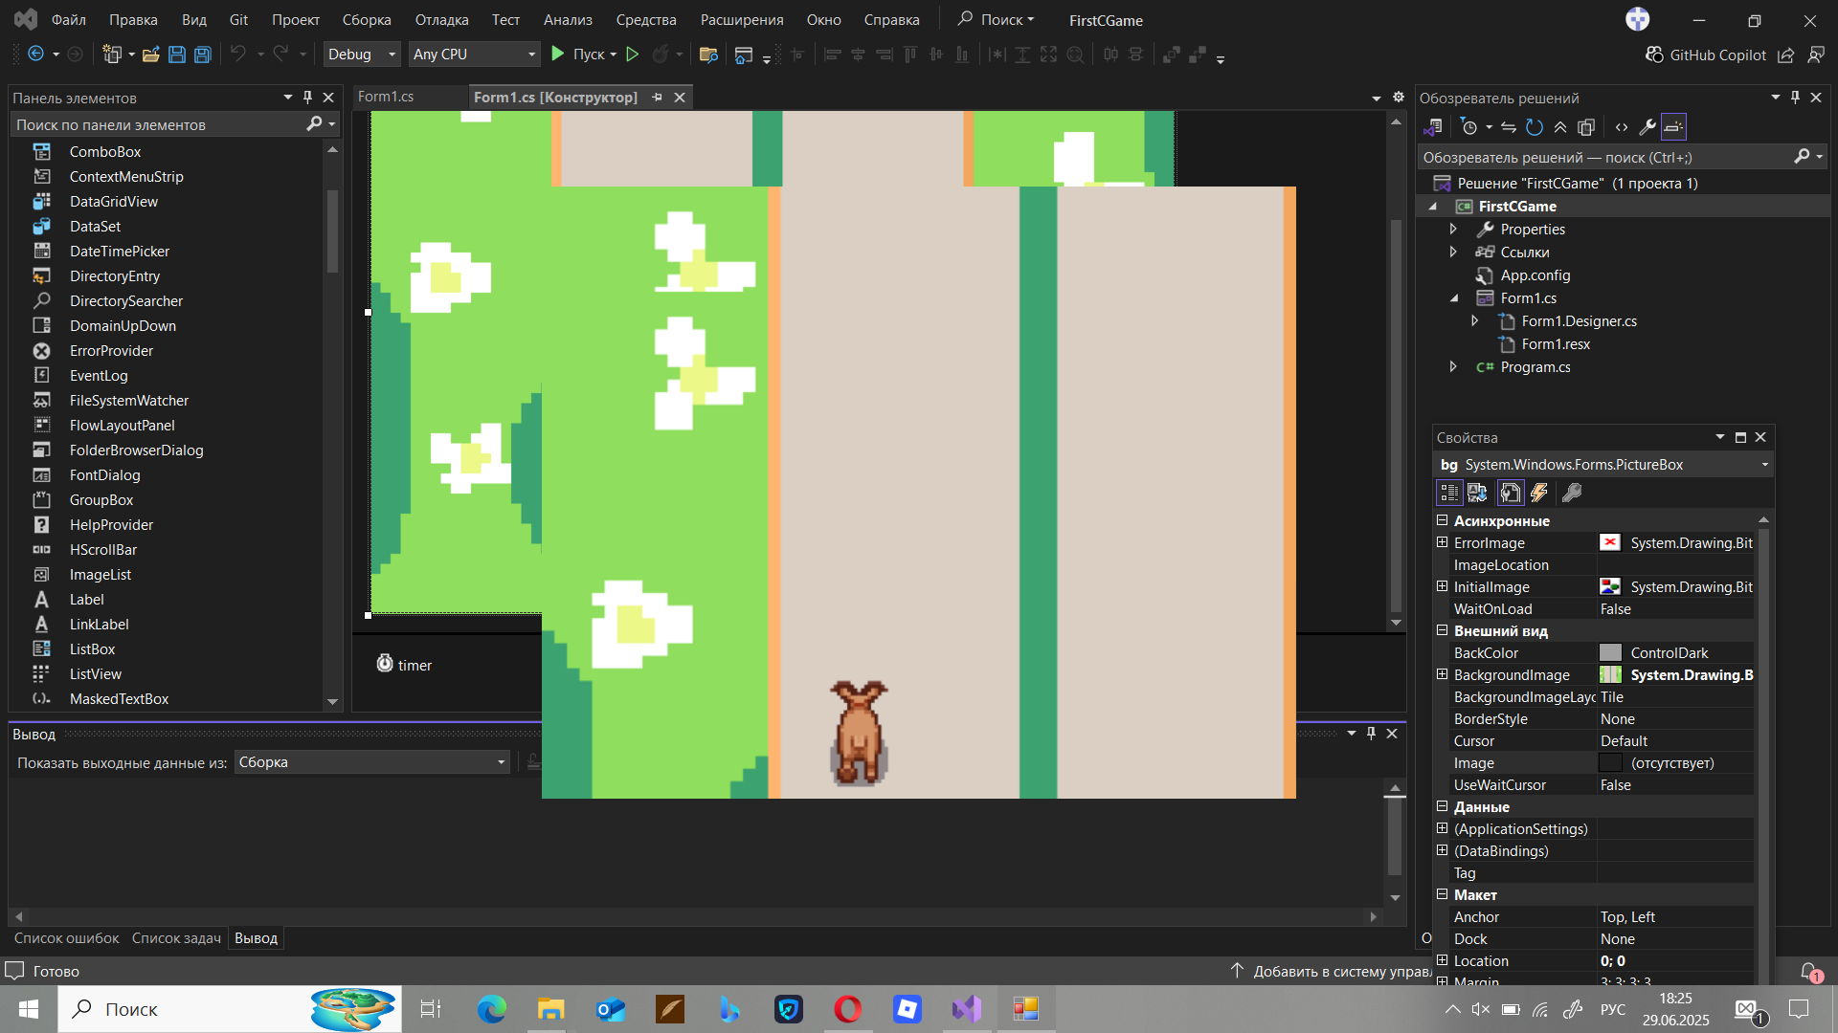The image size is (1838, 1033).
Task: Click the refresh icon in Solution Explorer
Action: pyautogui.click(x=1534, y=127)
